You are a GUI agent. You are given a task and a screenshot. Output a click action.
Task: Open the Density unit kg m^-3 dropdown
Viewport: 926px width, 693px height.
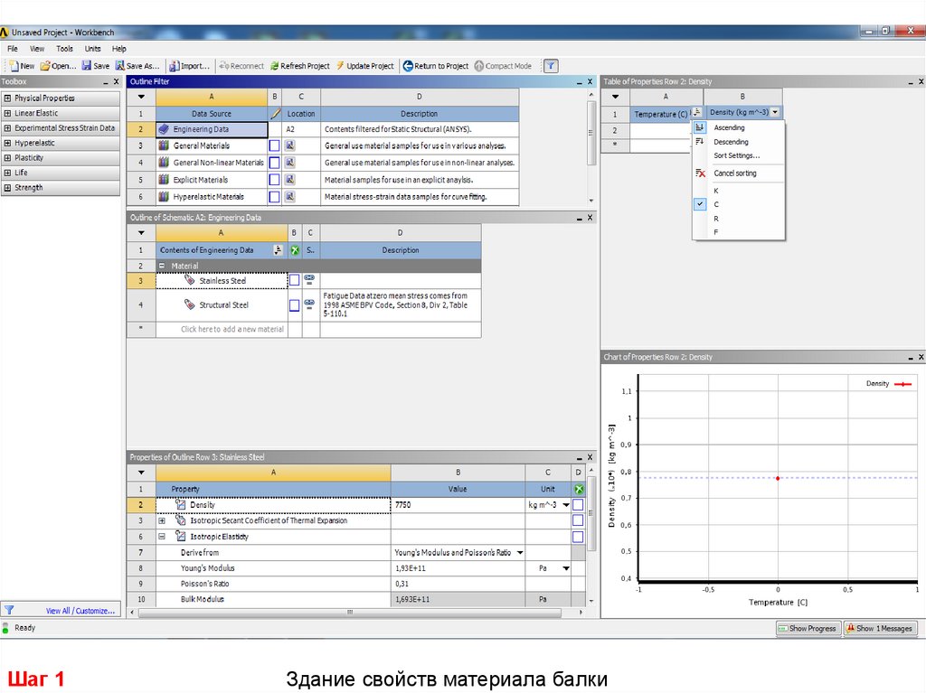[566, 505]
